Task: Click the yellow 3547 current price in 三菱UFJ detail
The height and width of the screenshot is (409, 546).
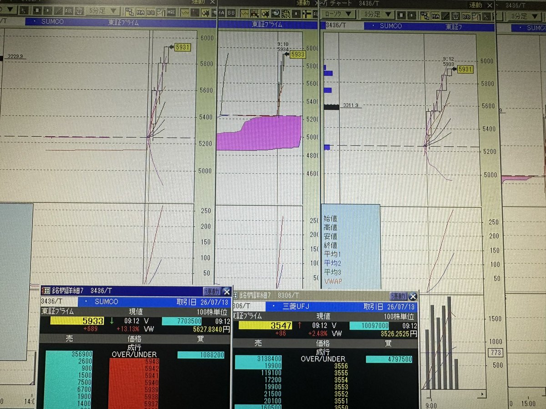Action: pos(265,325)
